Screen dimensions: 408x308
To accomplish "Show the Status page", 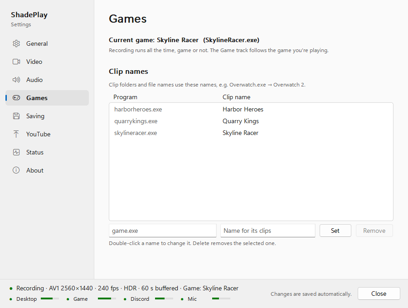I will click(47, 152).
